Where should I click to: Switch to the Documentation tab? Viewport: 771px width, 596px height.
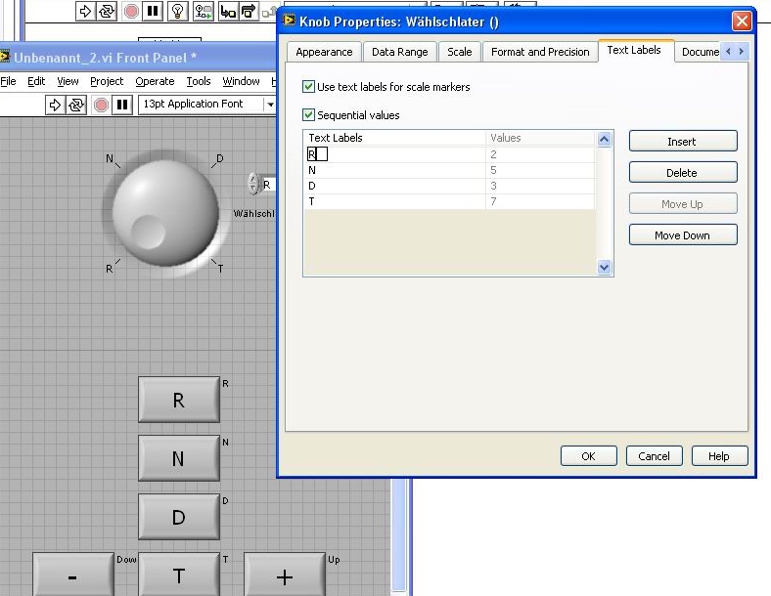(699, 52)
